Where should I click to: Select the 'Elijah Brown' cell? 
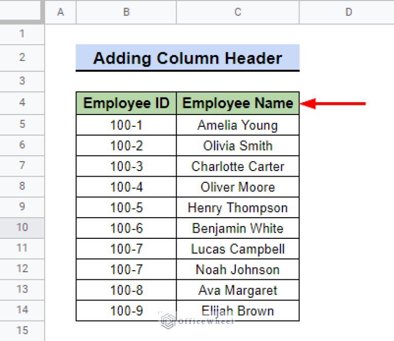238,310
